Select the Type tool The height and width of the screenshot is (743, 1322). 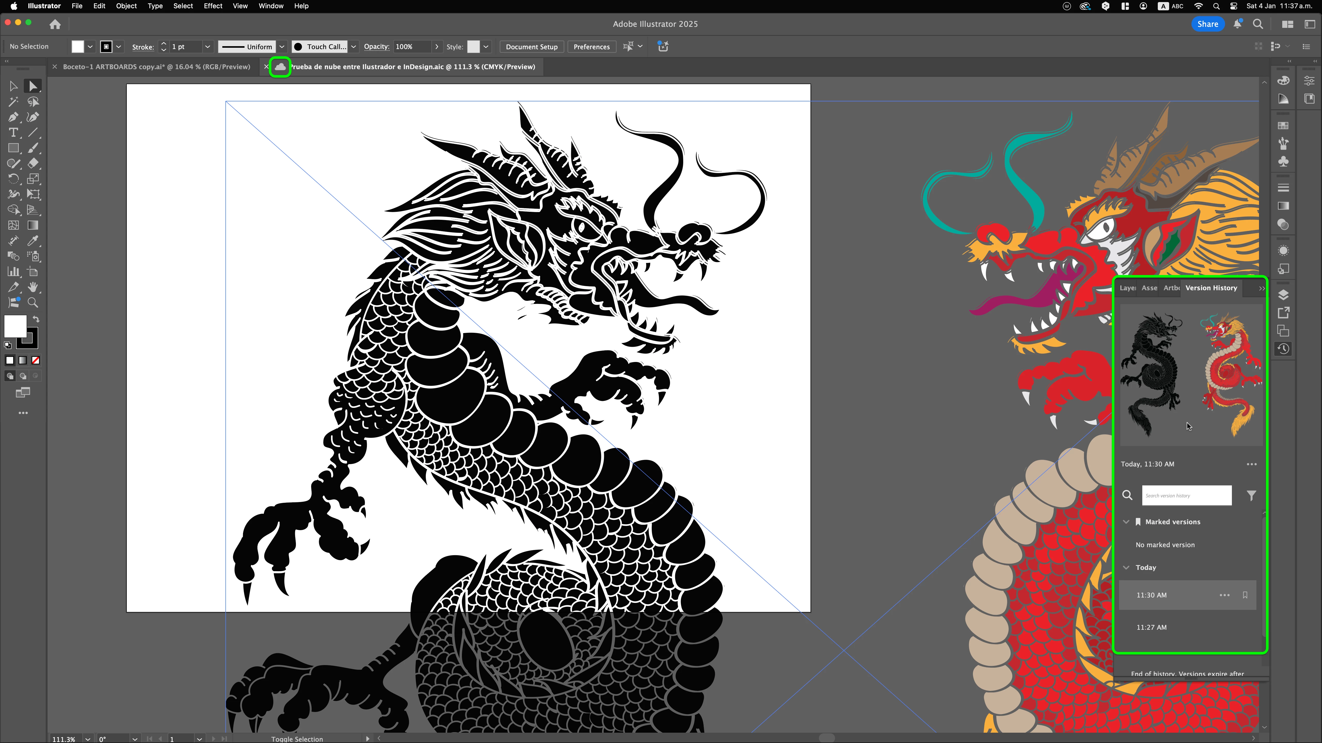(x=13, y=133)
